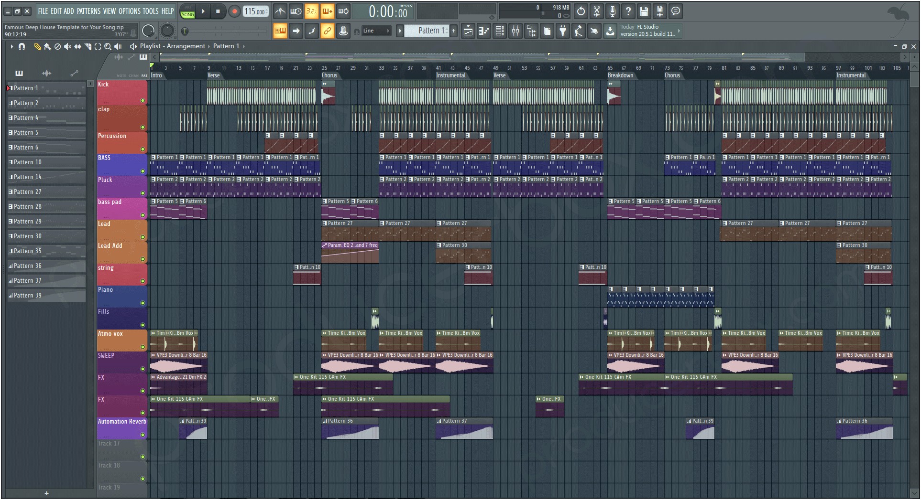Open the info chat bubble icon
Screen dimensions: 921x500
point(675,11)
